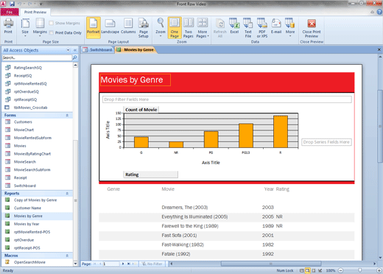Select the Switchboard form in the navigation list
Viewport: 383px width, 274px height.
(x=25, y=186)
